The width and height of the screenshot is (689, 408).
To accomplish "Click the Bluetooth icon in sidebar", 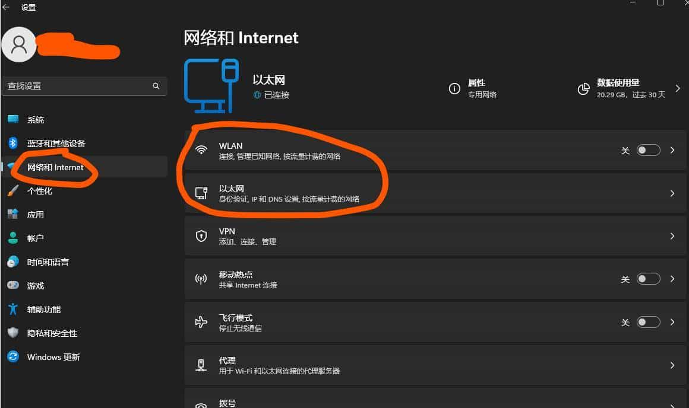I will 13,144.
